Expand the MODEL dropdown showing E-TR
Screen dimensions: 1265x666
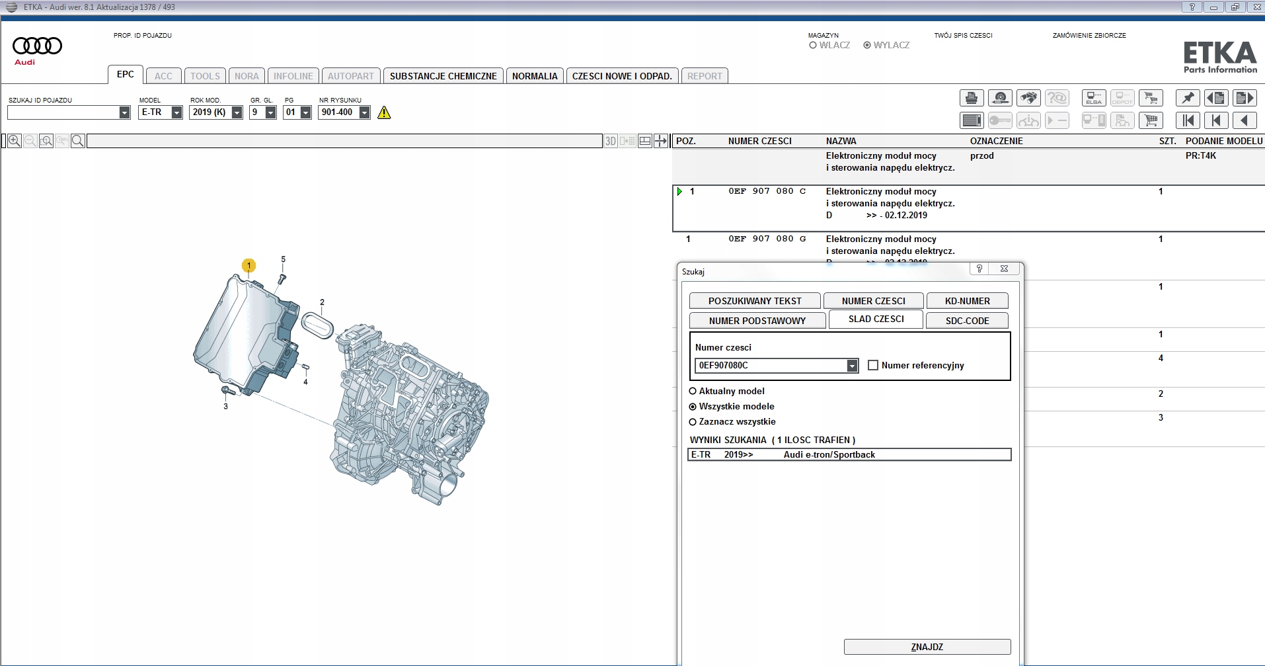176,112
